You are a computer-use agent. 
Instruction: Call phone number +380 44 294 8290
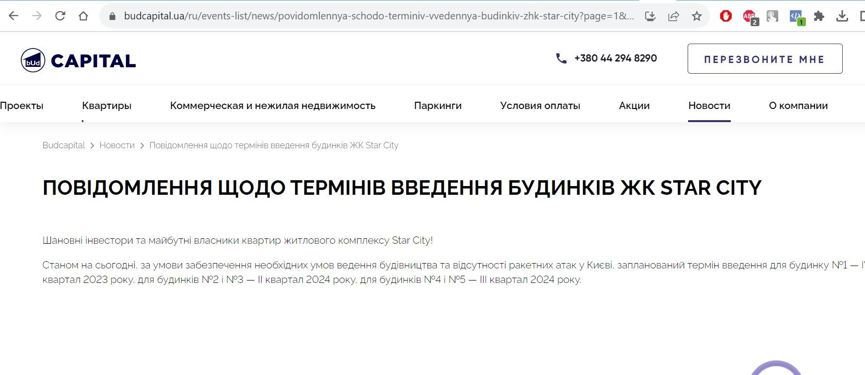[615, 58]
